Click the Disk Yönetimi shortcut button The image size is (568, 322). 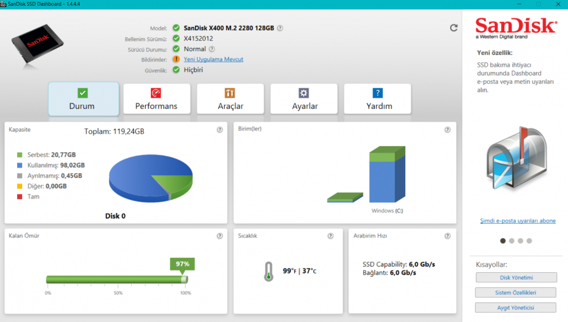click(516, 277)
